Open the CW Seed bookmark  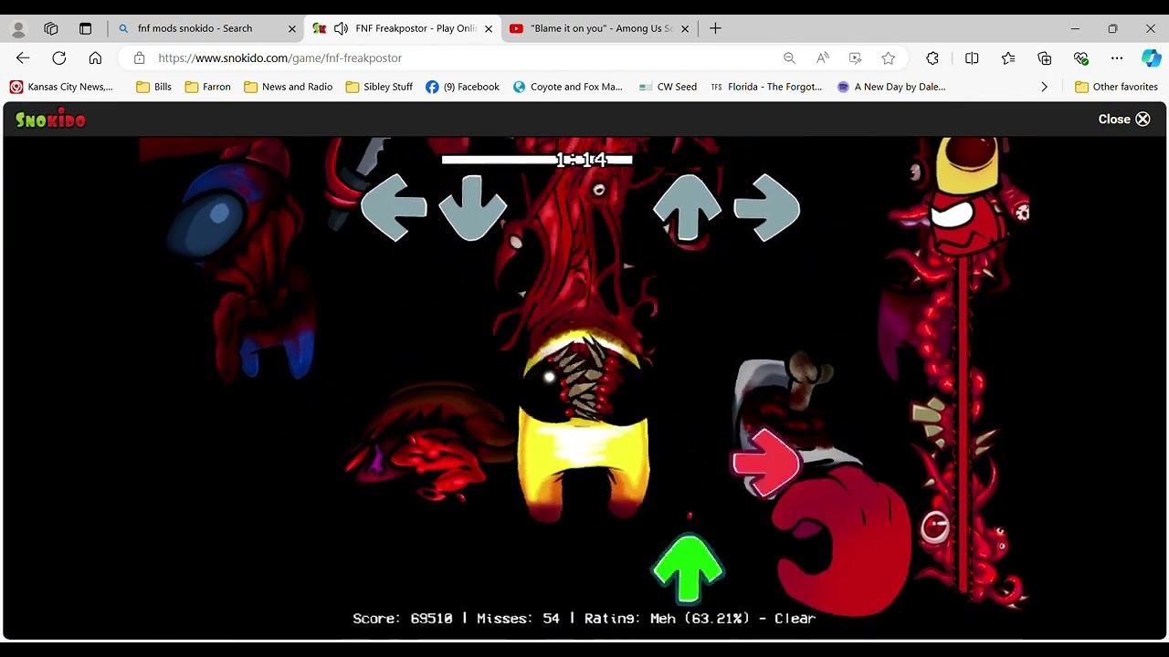pos(669,87)
